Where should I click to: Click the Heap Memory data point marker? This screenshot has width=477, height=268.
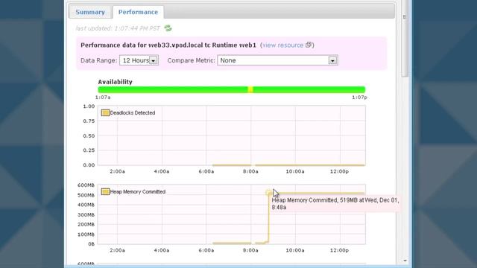(x=268, y=193)
